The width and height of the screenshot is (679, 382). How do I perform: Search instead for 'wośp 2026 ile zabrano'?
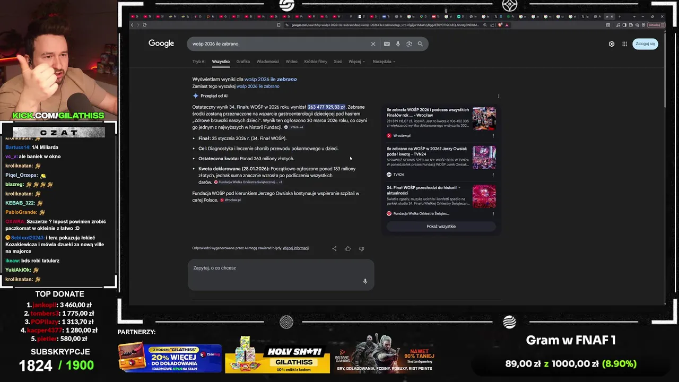point(258,86)
